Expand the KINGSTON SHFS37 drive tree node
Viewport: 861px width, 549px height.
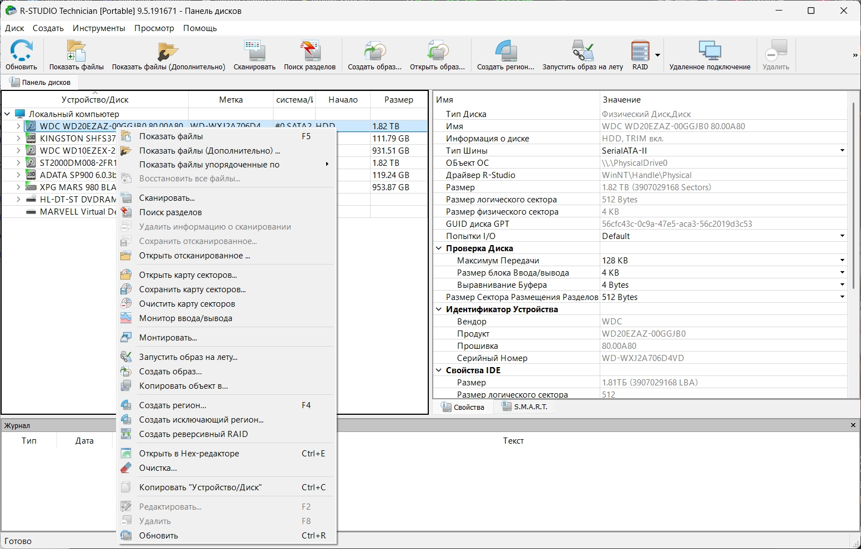(x=18, y=139)
